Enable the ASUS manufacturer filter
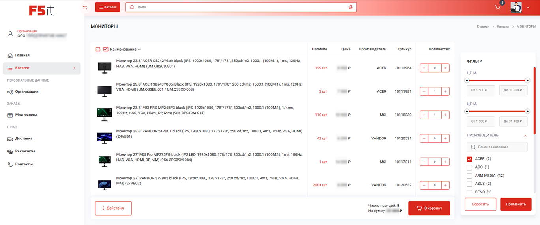The image size is (540, 225). (x=469, y=184)
